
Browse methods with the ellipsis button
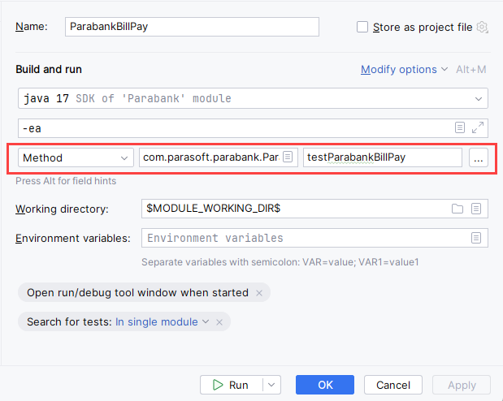tap(479, 157)
